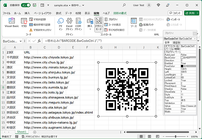Click the form icon in Quick Access toolbar
202x139 pixels.
coord(42,5)
